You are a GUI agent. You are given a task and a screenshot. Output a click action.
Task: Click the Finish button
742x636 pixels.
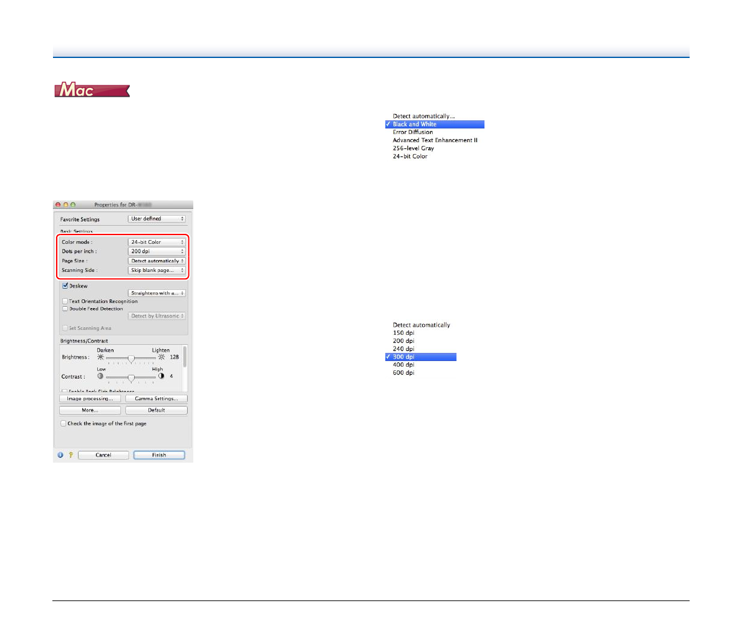pyautogui.click(x=159, y=455)
